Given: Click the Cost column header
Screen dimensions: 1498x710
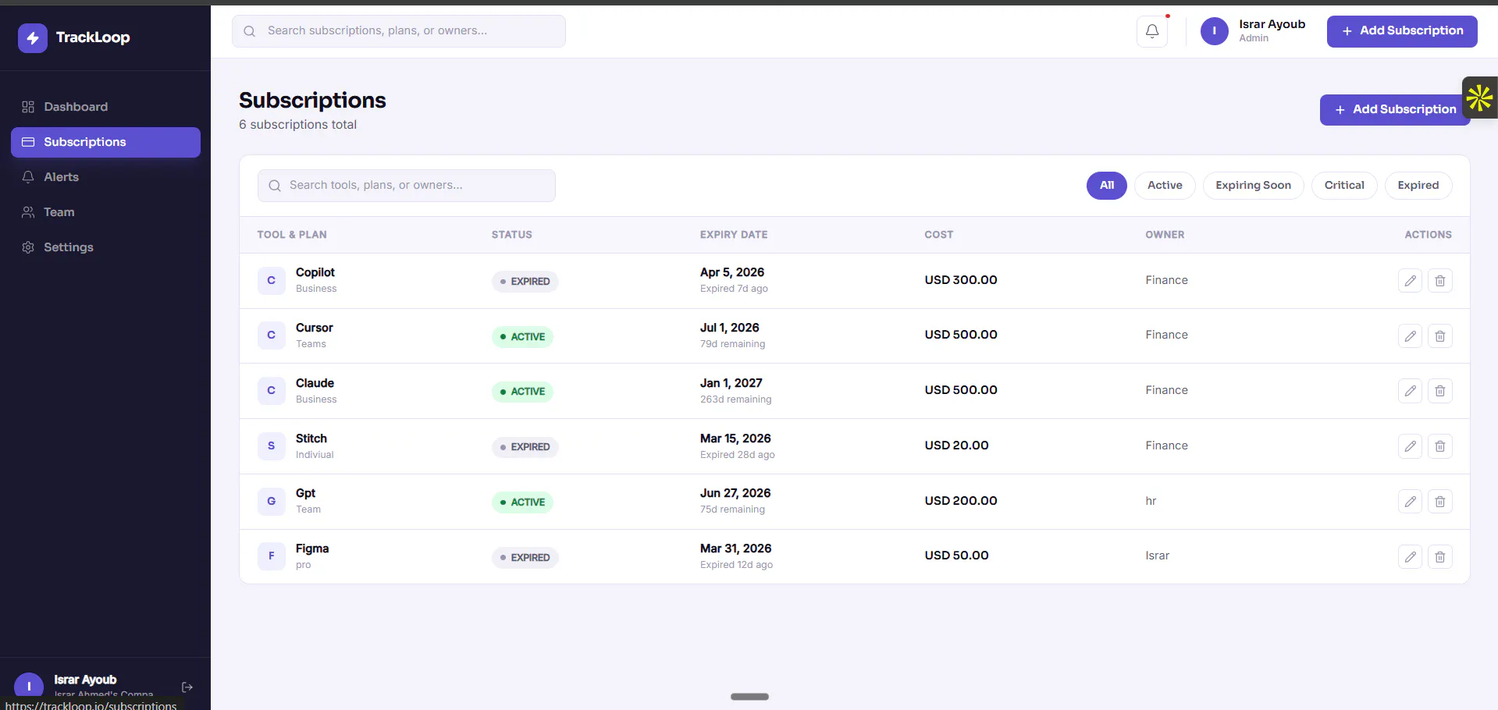Looking at the screenshot, I should (x=939, y=235).
